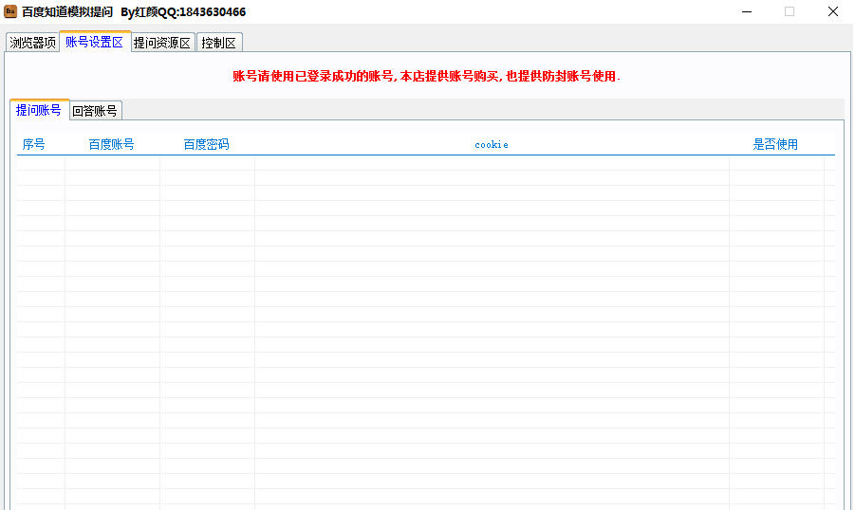Go to the 控制区 tab
This screenshot has width=855, height=510.
point(218,43)
